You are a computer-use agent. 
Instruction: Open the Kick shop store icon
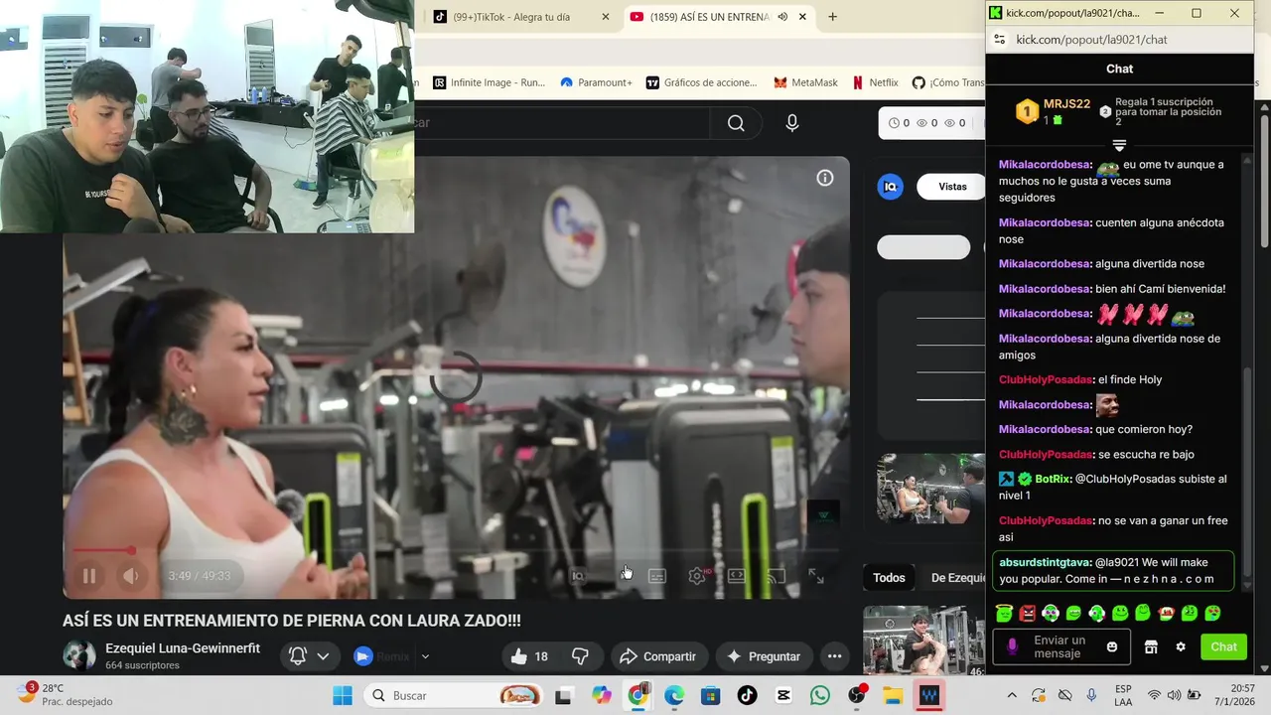pyautogui.click(x=1151, y=646)
